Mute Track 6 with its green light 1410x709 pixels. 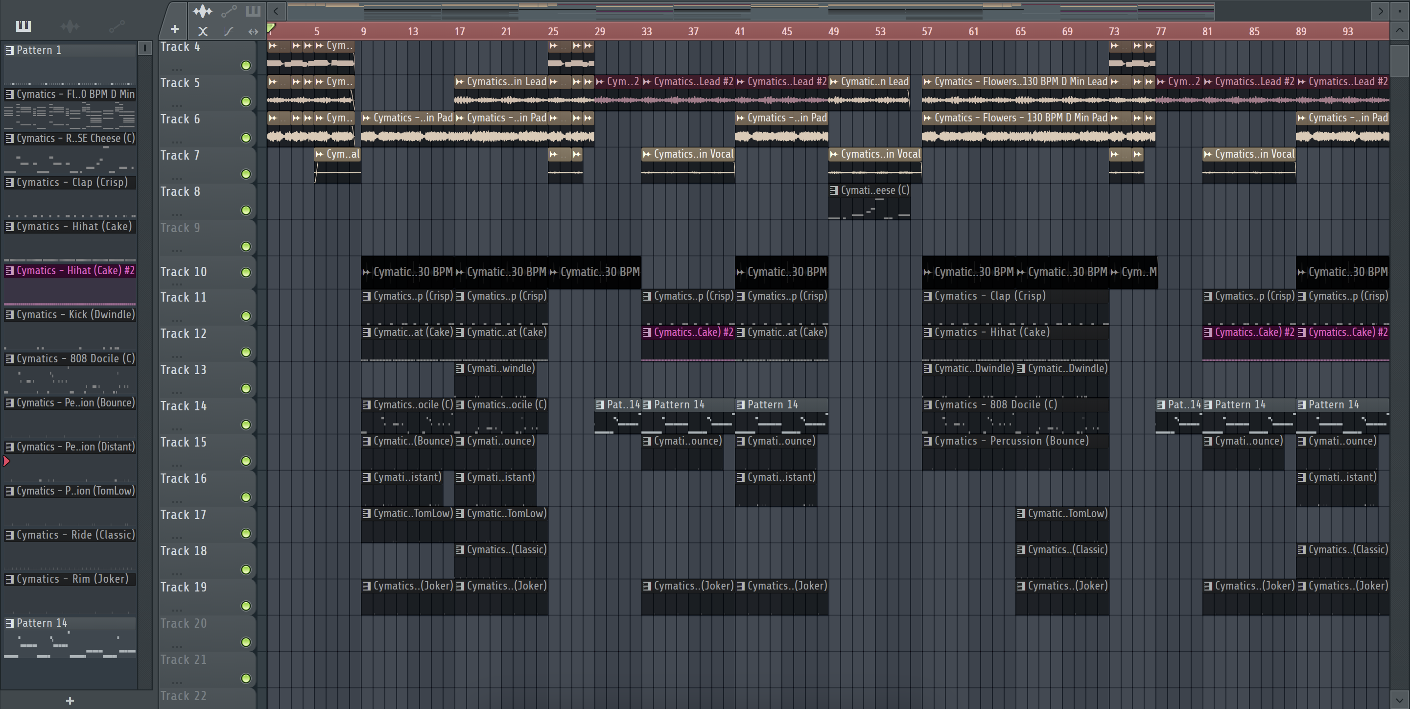(x=246, y=138)
